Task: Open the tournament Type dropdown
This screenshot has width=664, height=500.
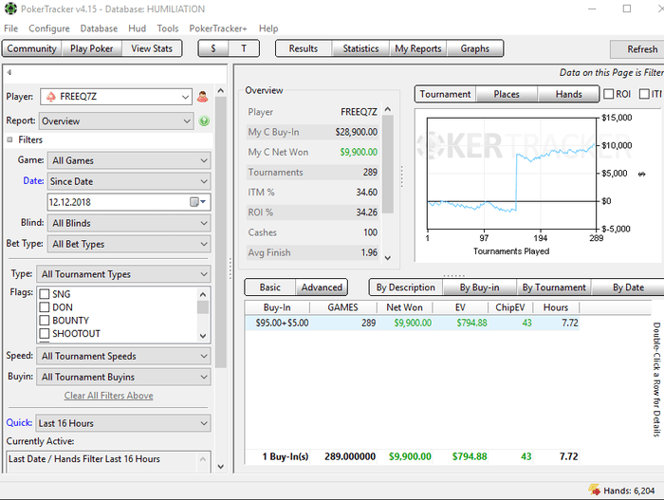Action: (x=123, y=274)
